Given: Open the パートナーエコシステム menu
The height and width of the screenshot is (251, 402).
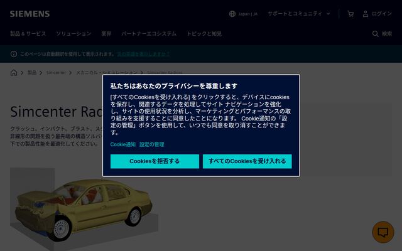Looking at the screenshot, I should (x=149, y=34).
